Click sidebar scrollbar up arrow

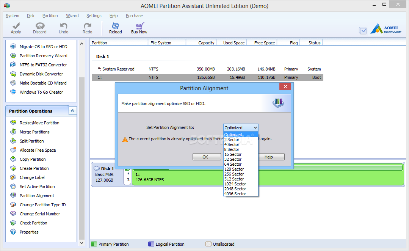coord(81,44)
